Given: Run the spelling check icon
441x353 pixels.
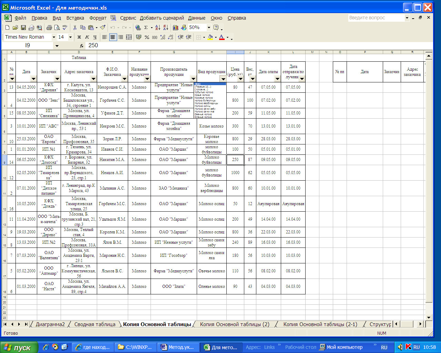Looking at the screenshot, I should point(65,28).
